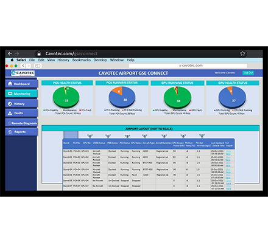This screenshot has width=268, height=243.
Task: Bookmark the page with the star icon
Action: point(242,53)
